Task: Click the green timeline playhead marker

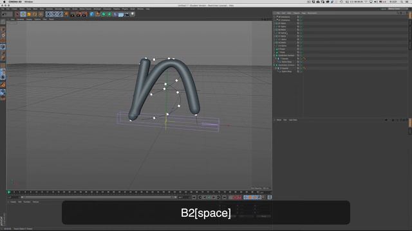Action: pyautogui.click(x=9, y=193)
